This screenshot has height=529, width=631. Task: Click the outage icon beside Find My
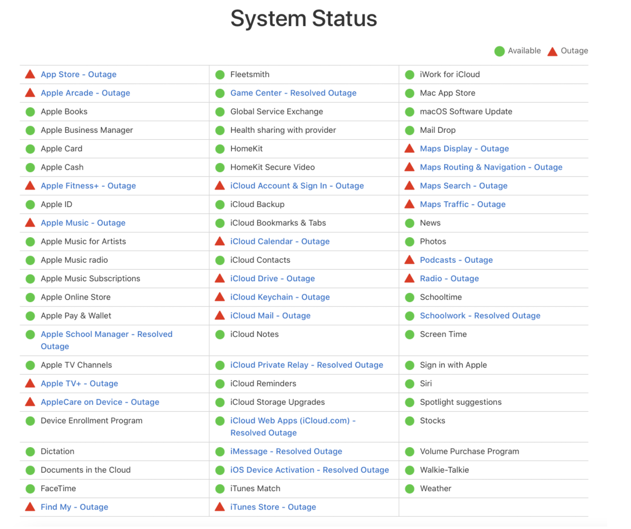[x=30, y=507]
